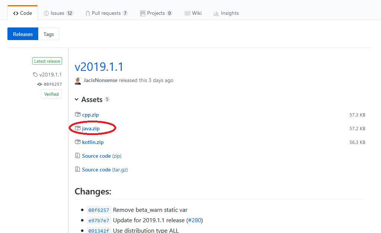Go to the Projects tab
The image size is (381, 233).
156,13
